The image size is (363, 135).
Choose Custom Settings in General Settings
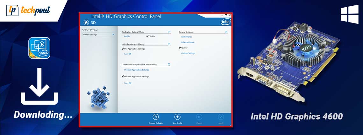(188, 53)
